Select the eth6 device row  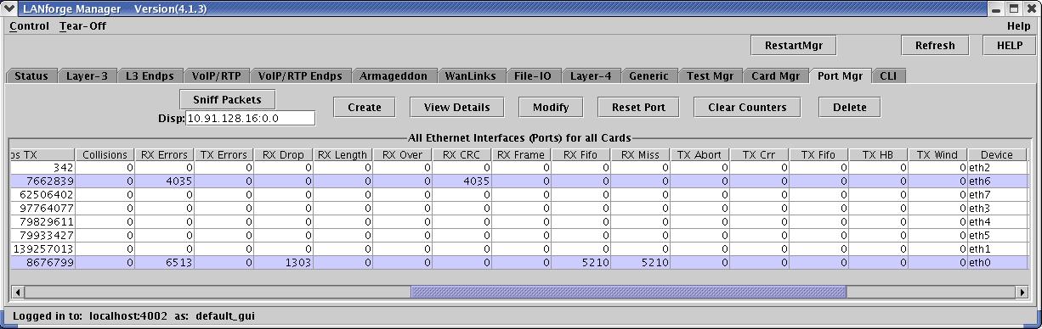(519, 181)
